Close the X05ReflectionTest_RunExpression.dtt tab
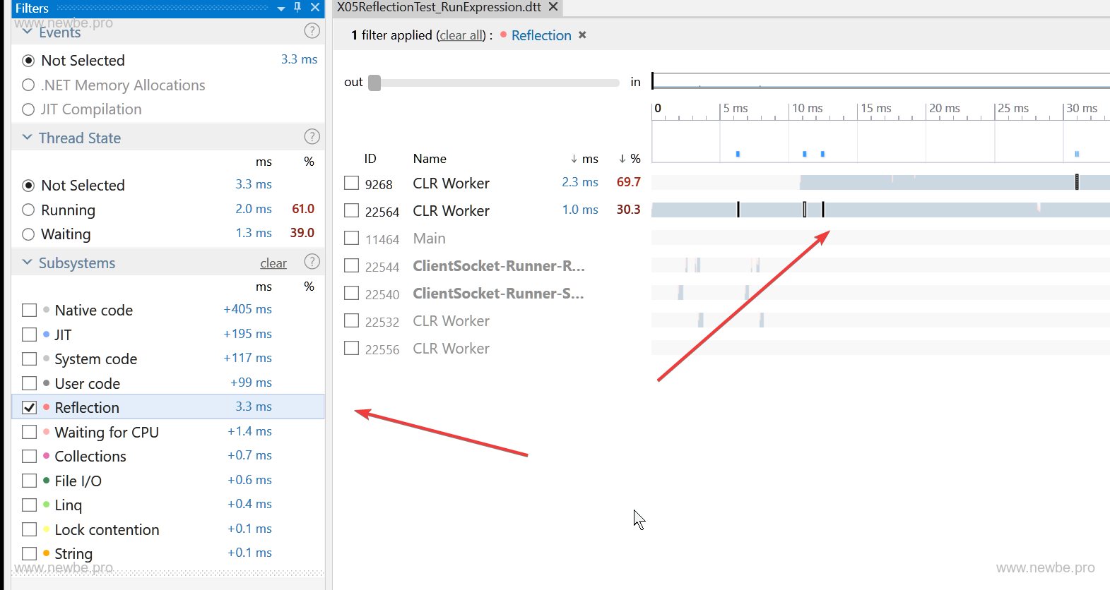 coord(553,7)
